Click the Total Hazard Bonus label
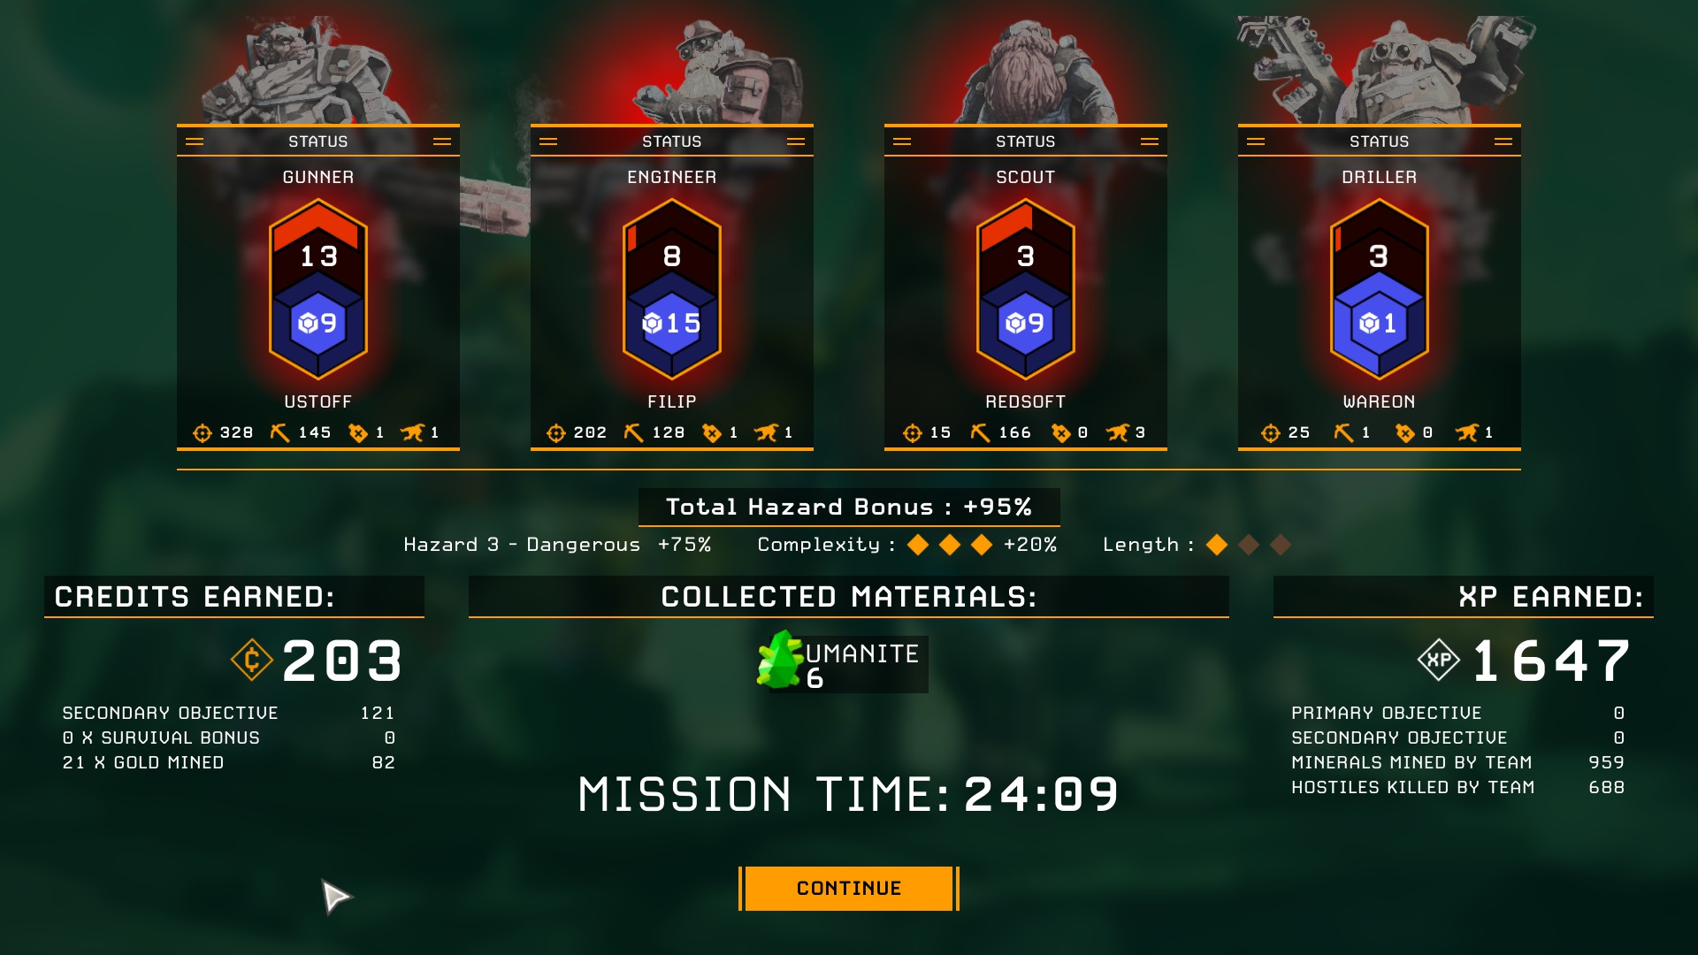Image resolution: width=1698 pixels, height=955 pixels. coord(849,507)
